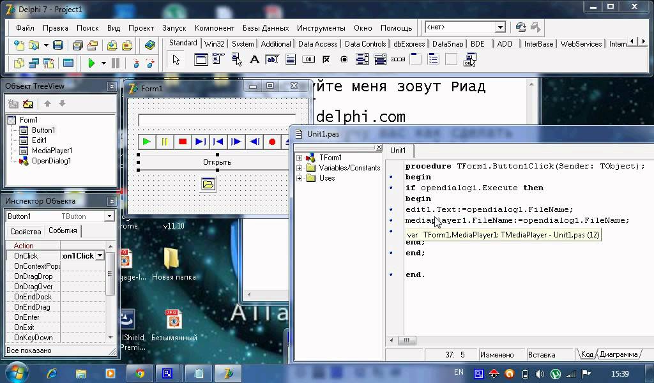Switch to the Свойства tab in inspector
654x383 pixels.
click(26, 231)
